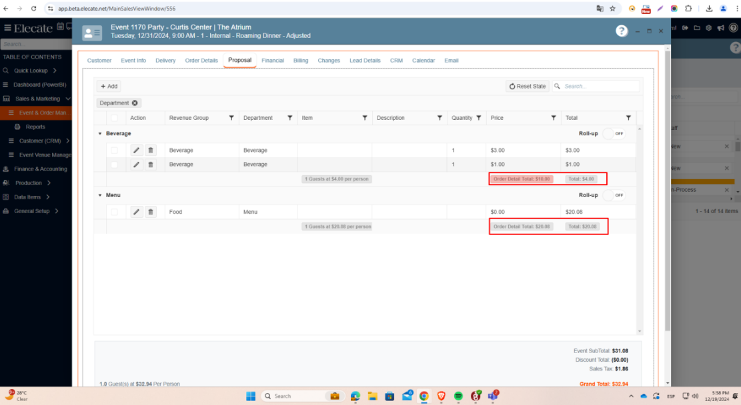Collapse the Beverage group

coord(100,134)
